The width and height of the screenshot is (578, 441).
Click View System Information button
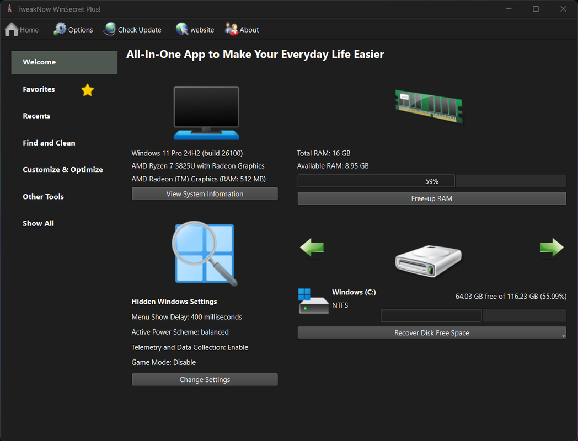tap(205, 194)
